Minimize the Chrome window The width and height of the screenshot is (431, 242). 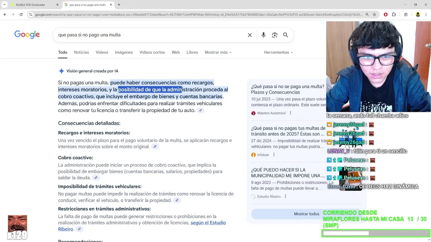[x=404, y=5]
